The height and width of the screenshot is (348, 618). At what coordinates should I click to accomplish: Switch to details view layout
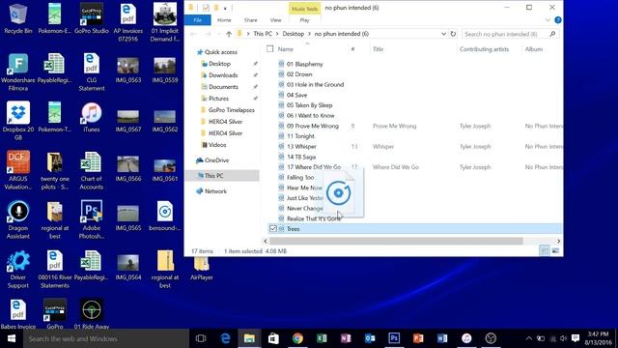point(545,251)
